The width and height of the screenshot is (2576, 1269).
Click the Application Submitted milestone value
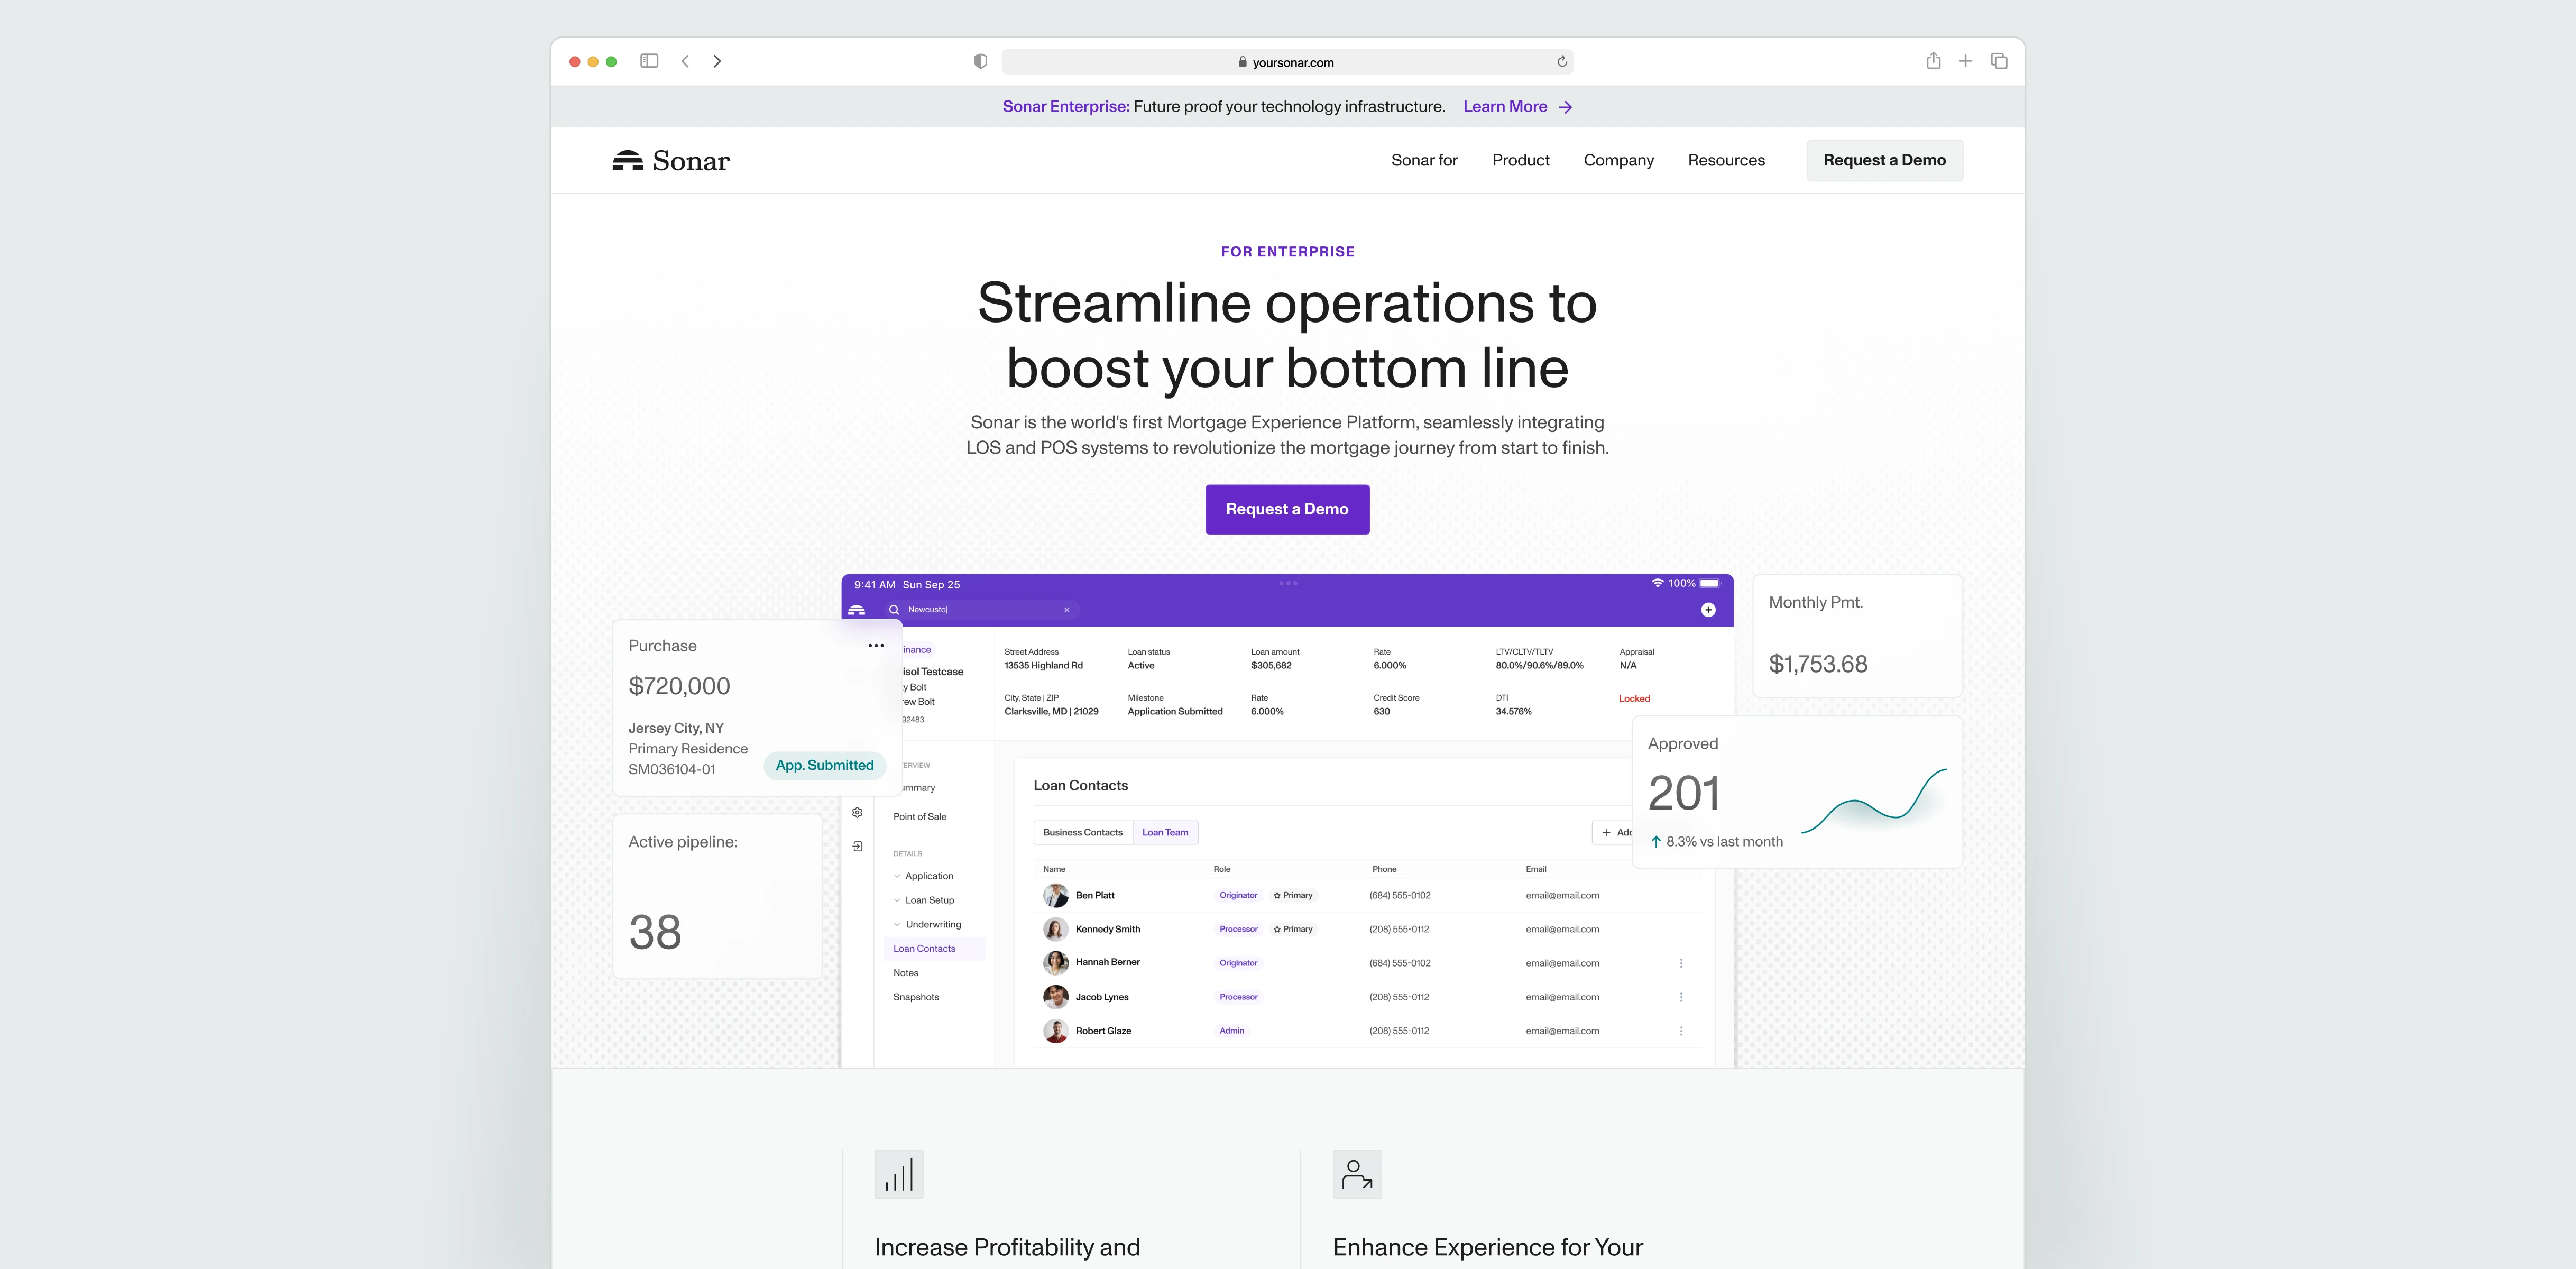pos(1175,712)
